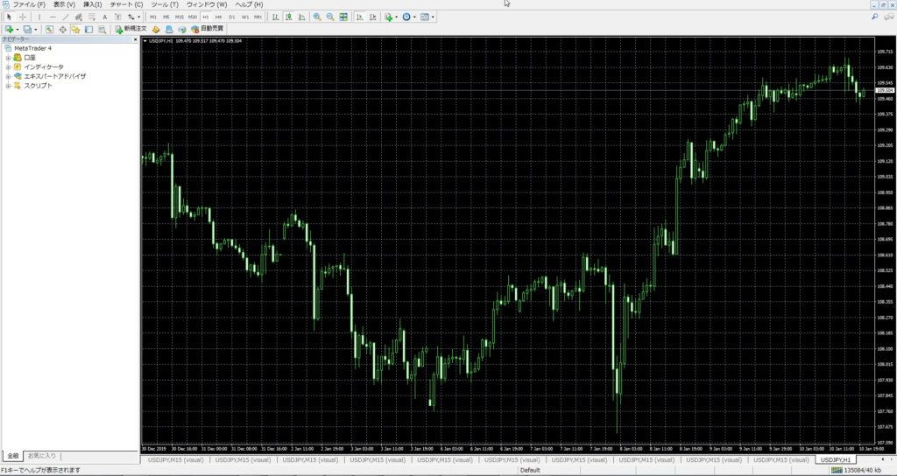897x476 pixels.
Task: Pick the horizontal line drawing tool
Action: point(53,17)
